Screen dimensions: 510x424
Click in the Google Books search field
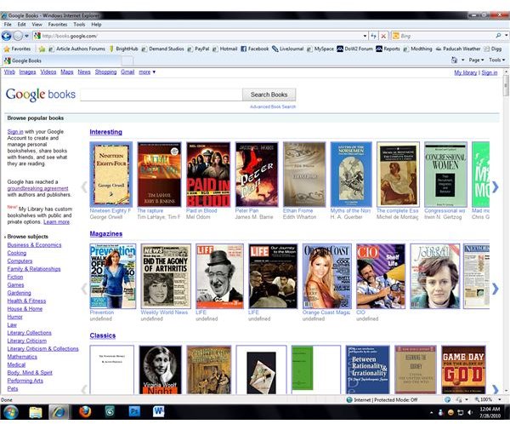coord(161,95)
